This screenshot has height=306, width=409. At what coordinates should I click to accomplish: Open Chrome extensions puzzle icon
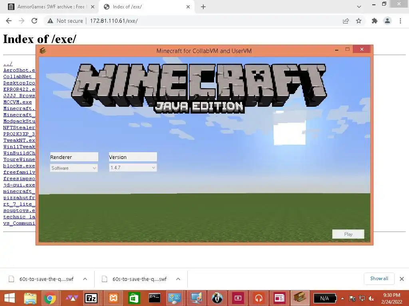(x=375, y=21)
